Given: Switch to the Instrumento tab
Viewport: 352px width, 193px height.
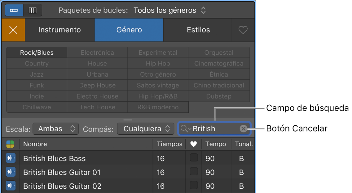Looking at the screenshot, I should pos(59,30).
